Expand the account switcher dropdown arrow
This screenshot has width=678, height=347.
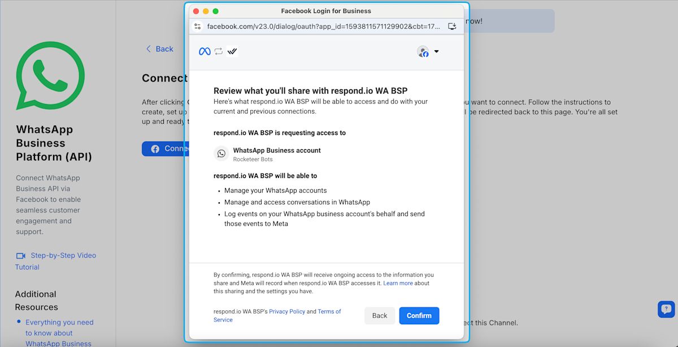436,51
